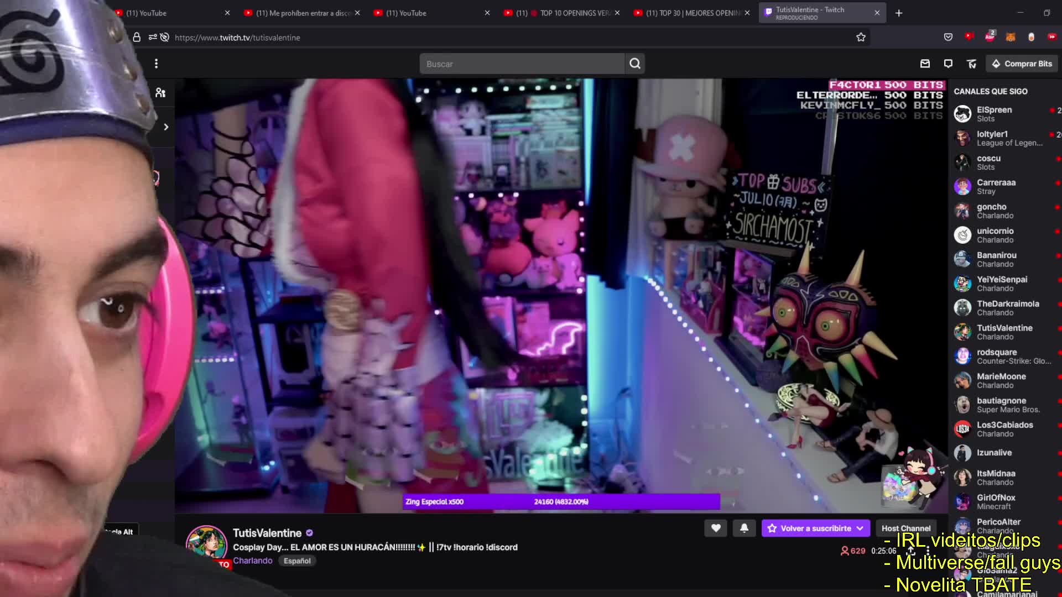
Task: Close the first YouTube tab
Action: click(x=227, y=13)
